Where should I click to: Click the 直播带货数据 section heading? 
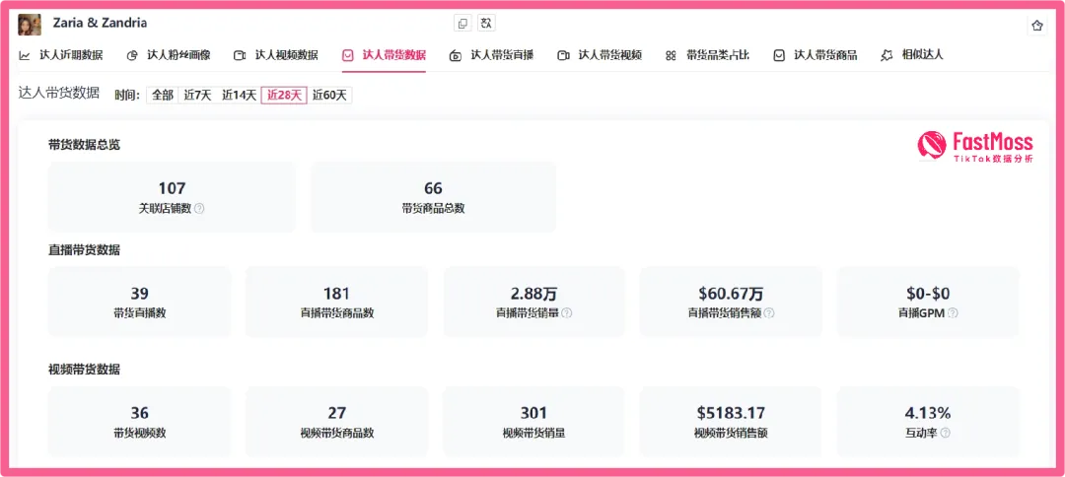(84, 250)
